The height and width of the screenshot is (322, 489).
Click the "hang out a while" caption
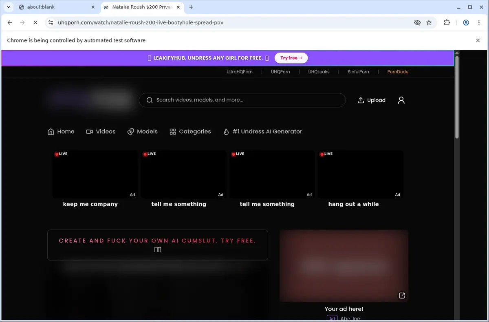[x=353, y=204]
